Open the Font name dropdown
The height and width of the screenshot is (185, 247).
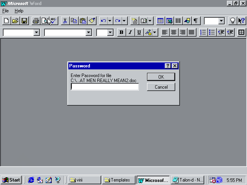click(89, 32)
